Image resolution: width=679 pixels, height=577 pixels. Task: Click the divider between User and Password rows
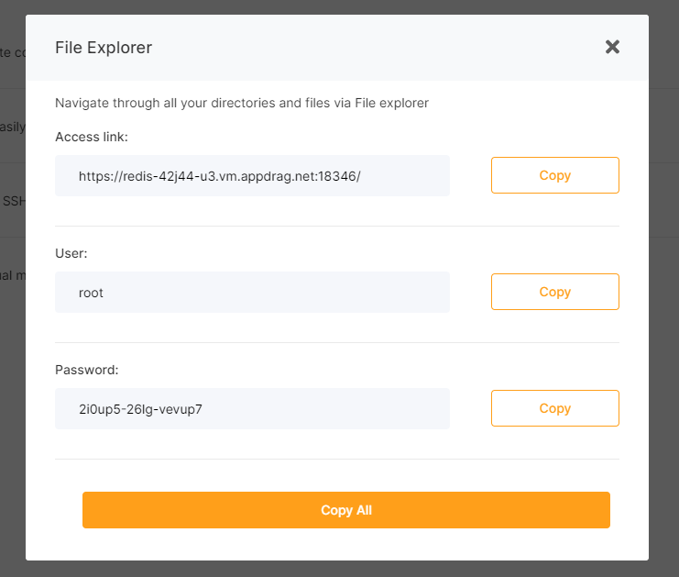[x=337, y=342]
